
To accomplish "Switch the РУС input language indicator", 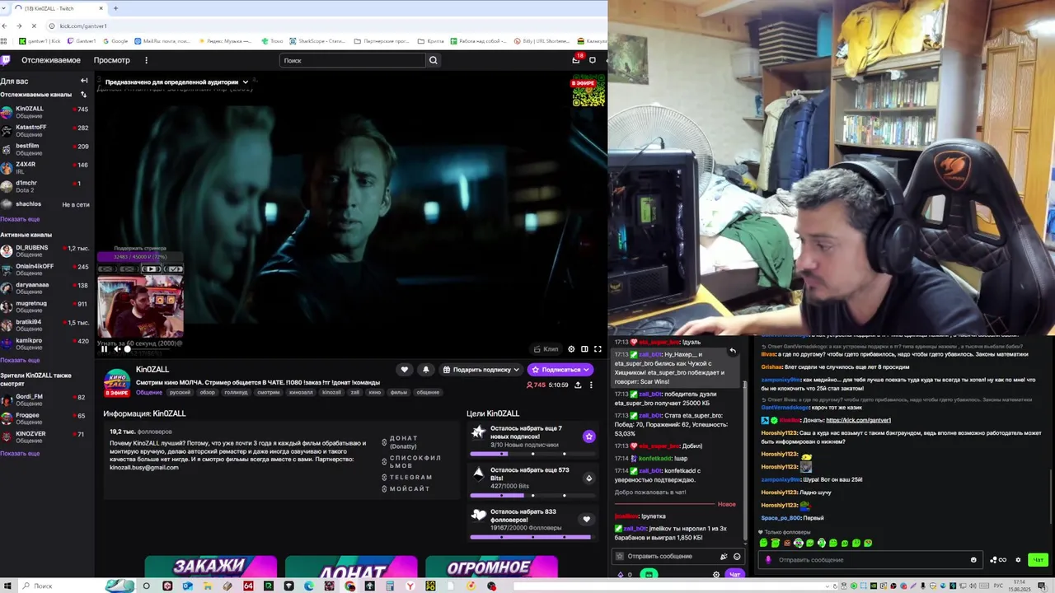I will (998, 586).
